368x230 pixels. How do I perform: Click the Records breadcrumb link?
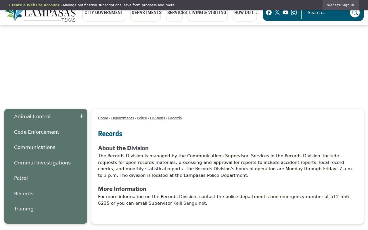pyautogui.click(x=175, y=118)
